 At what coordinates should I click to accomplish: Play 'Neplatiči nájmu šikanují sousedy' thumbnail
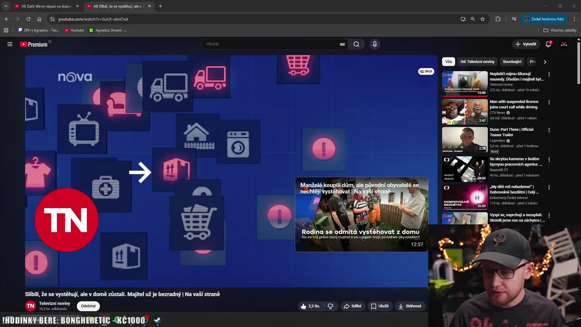coord(465,84)
